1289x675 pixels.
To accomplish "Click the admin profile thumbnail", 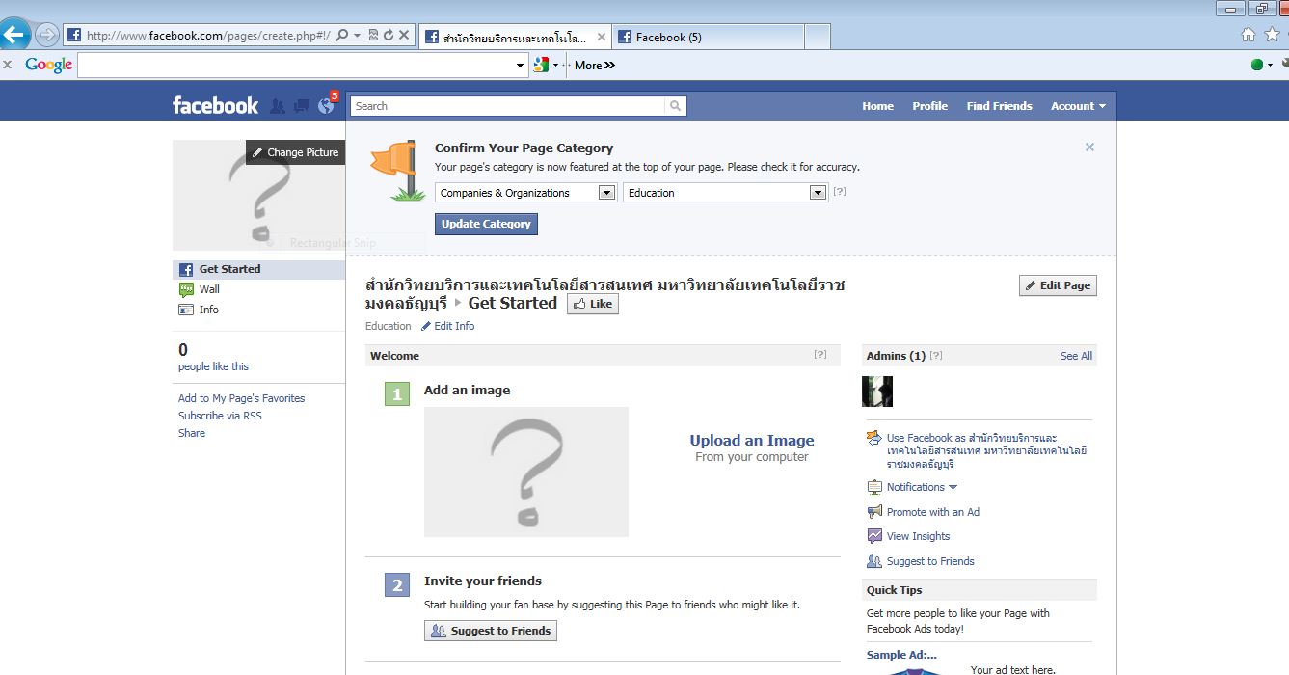I will [x=877, y=391].
